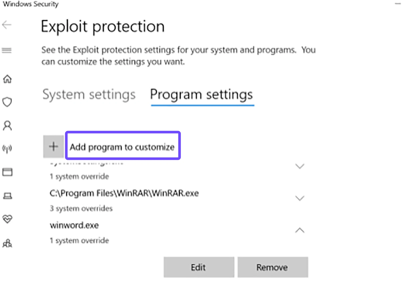Image resolution: width=406 pixels, height=282 pixels.
Task: Click the Edit button
Action: (x=199, y=267)
